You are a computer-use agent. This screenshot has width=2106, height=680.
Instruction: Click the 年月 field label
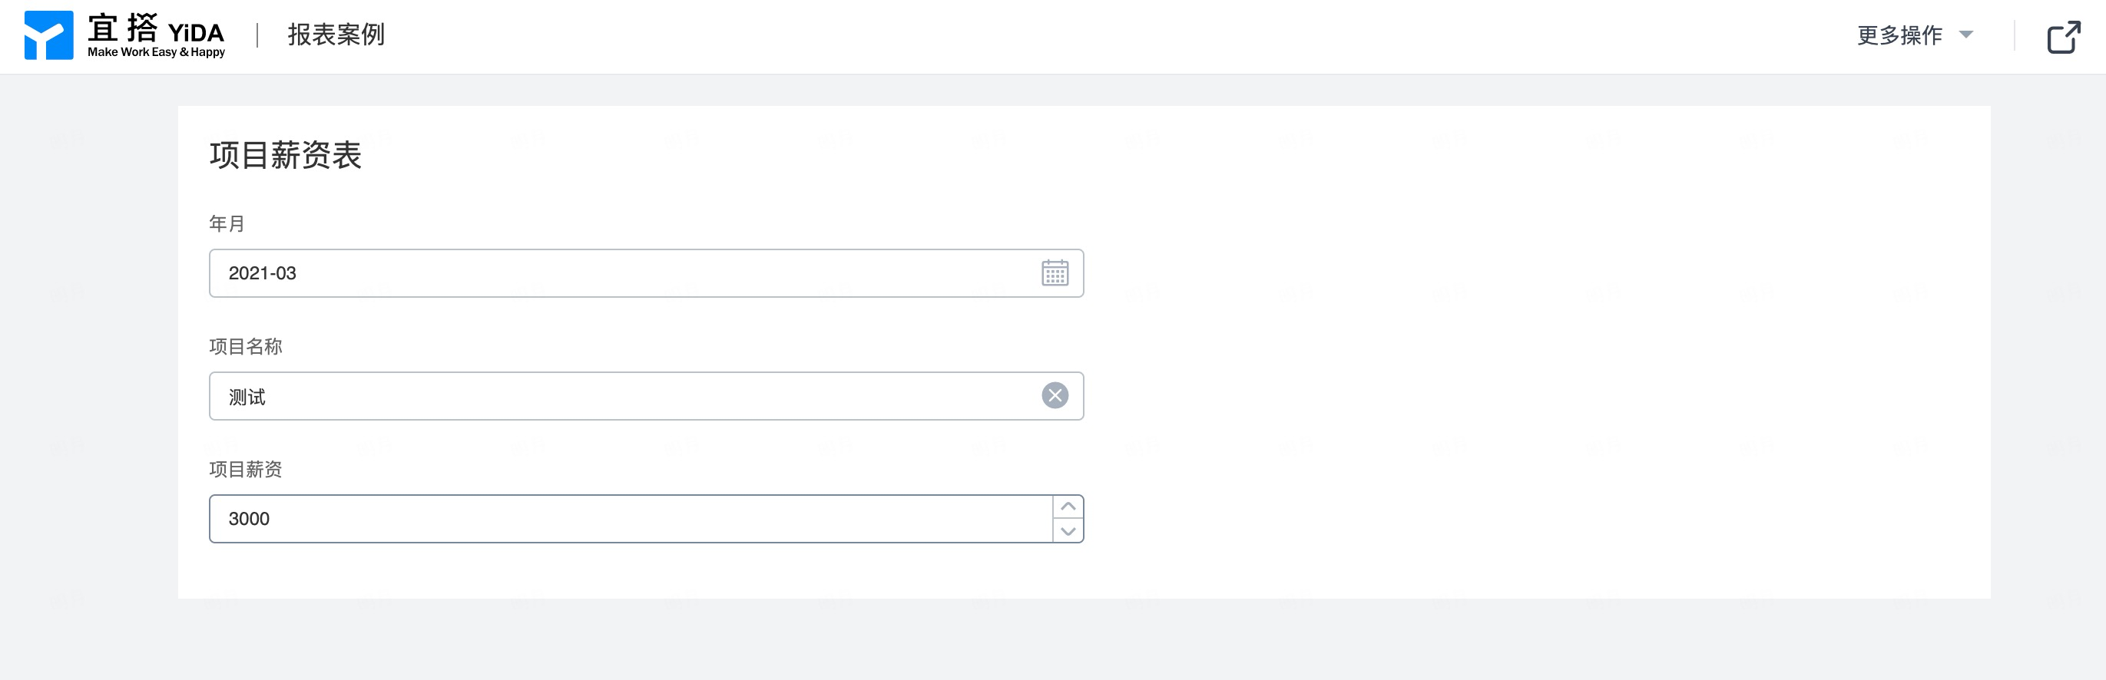[x=227, y=223]
